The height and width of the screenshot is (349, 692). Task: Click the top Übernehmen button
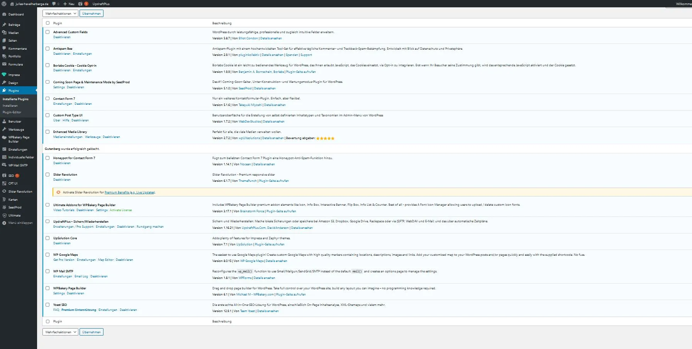pyautogui.click(x=92, y=13)
